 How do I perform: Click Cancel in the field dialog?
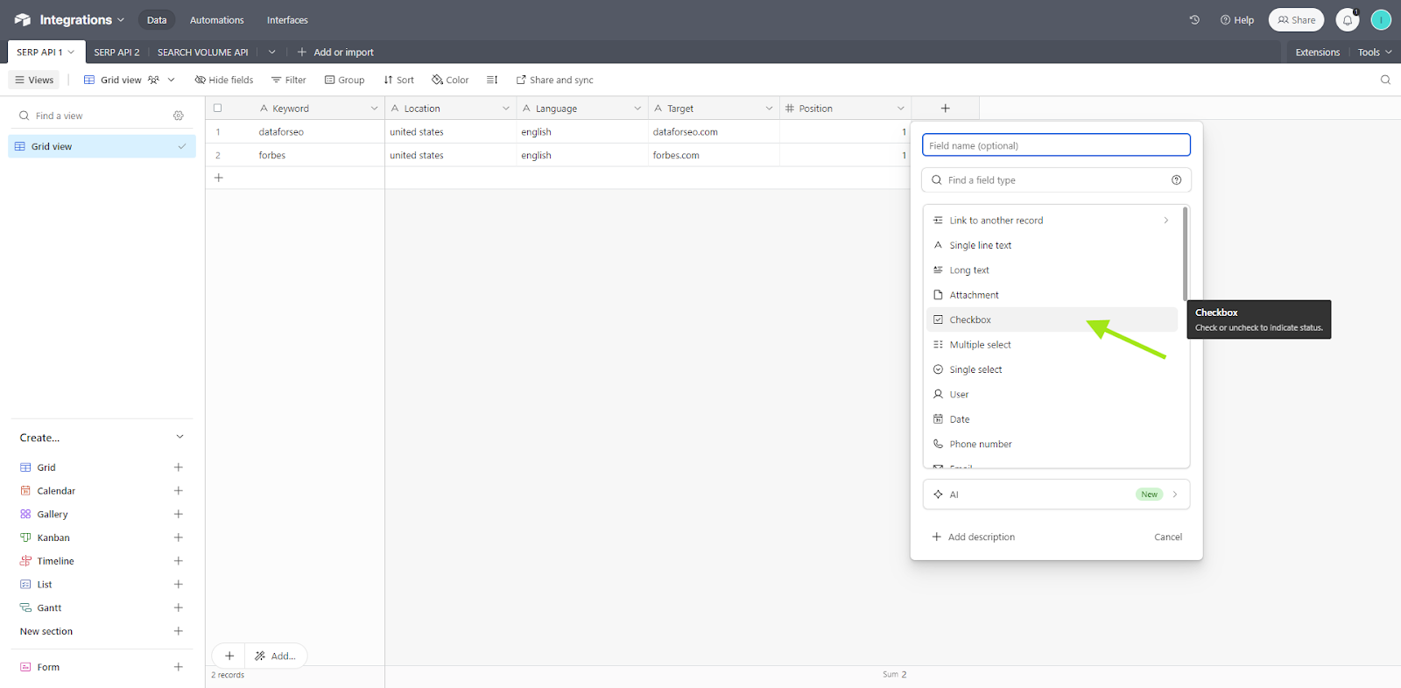1168,537
